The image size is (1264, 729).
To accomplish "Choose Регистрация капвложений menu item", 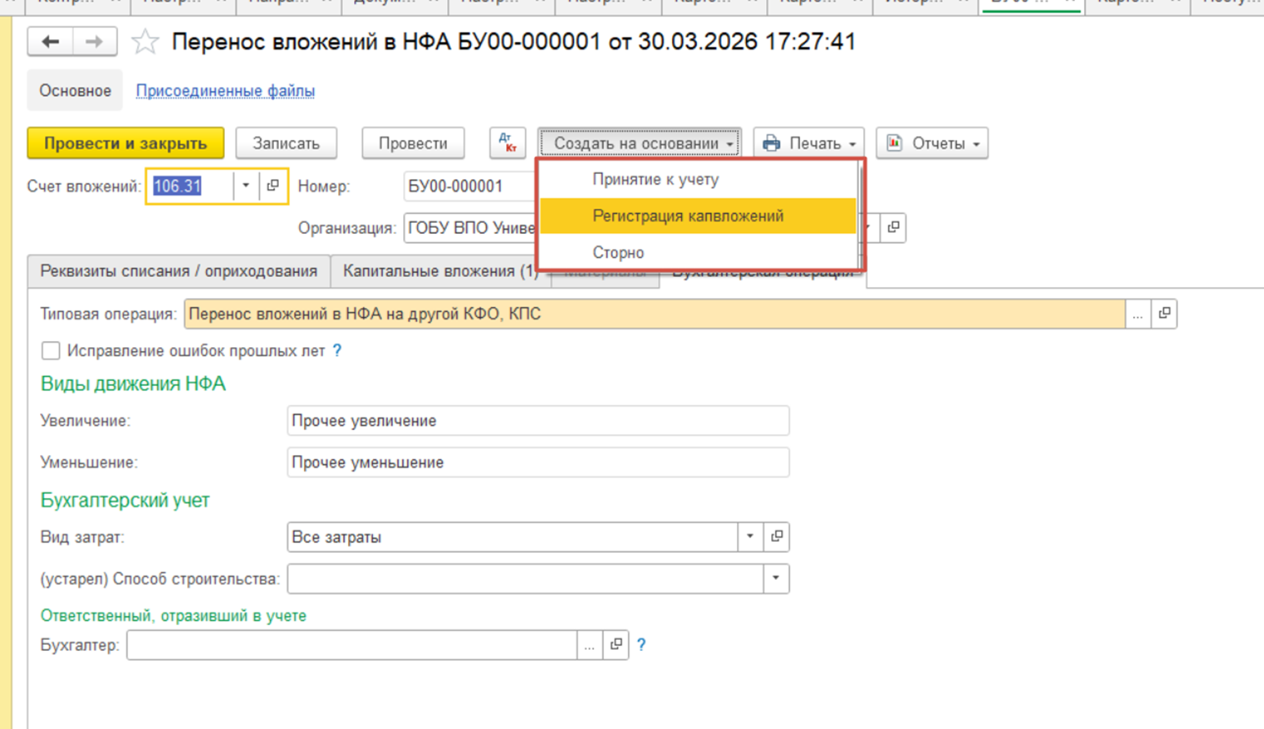I will (x=698, y=216).
